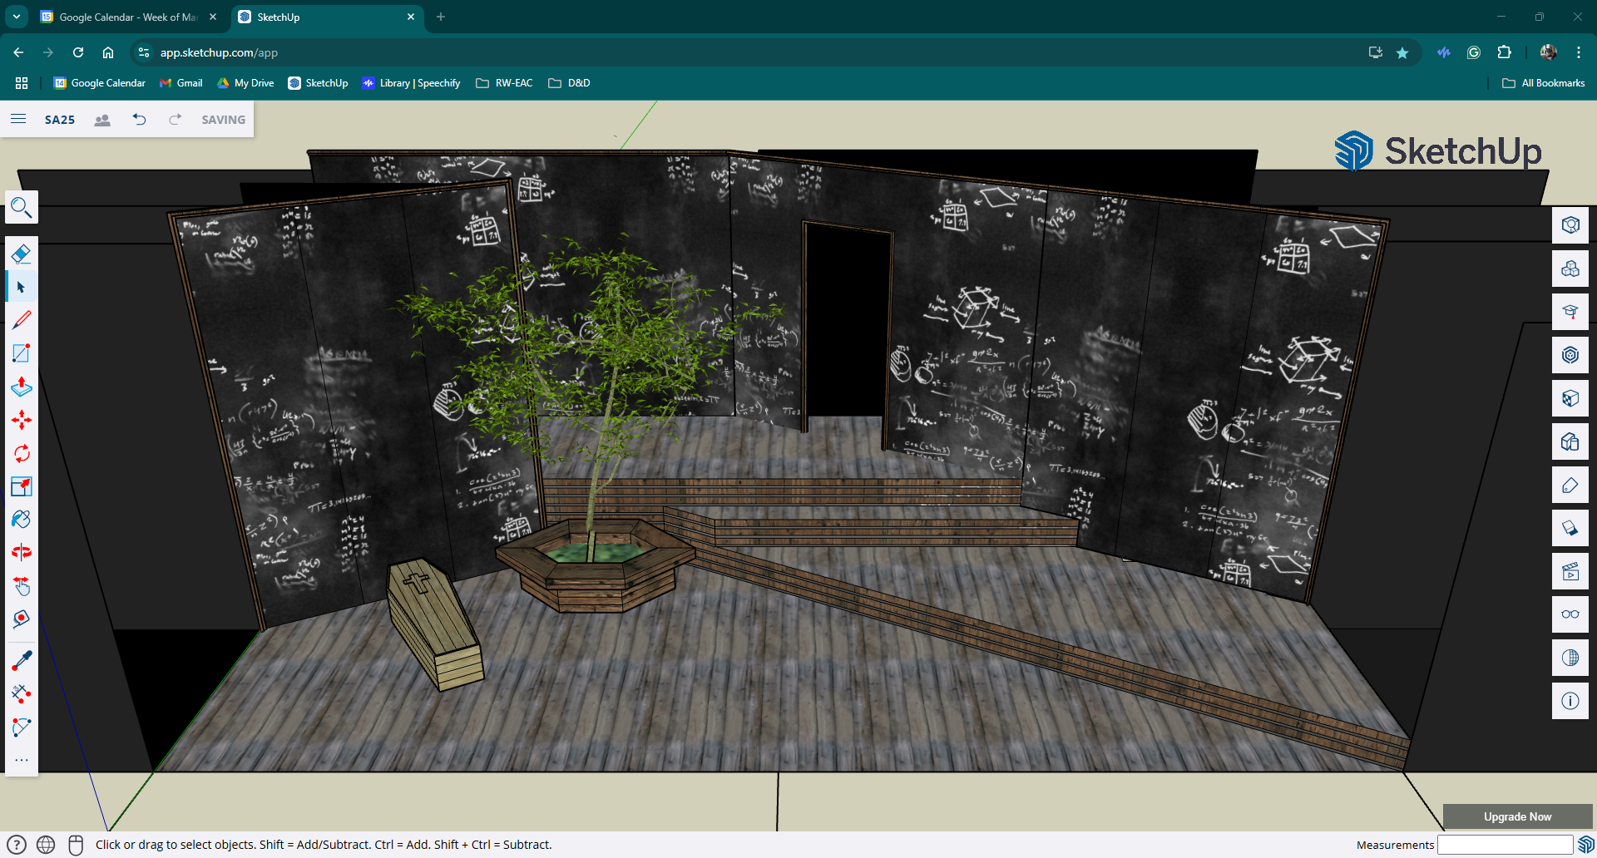This screenshot has height=858, width=1597.
Task: Undo the last action in SketchUp
Action: [139, 120]
